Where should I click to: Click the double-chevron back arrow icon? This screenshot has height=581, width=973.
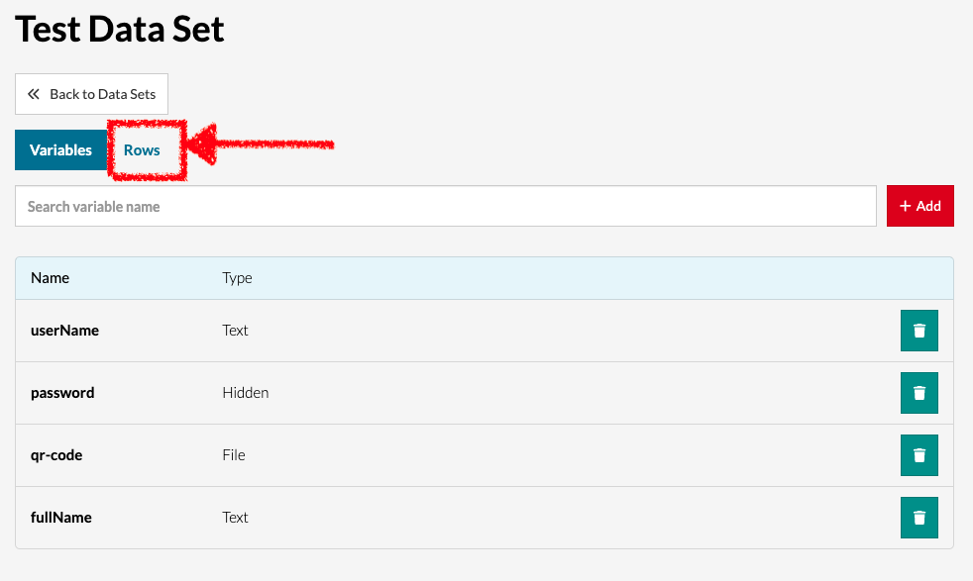coord(34,94)
